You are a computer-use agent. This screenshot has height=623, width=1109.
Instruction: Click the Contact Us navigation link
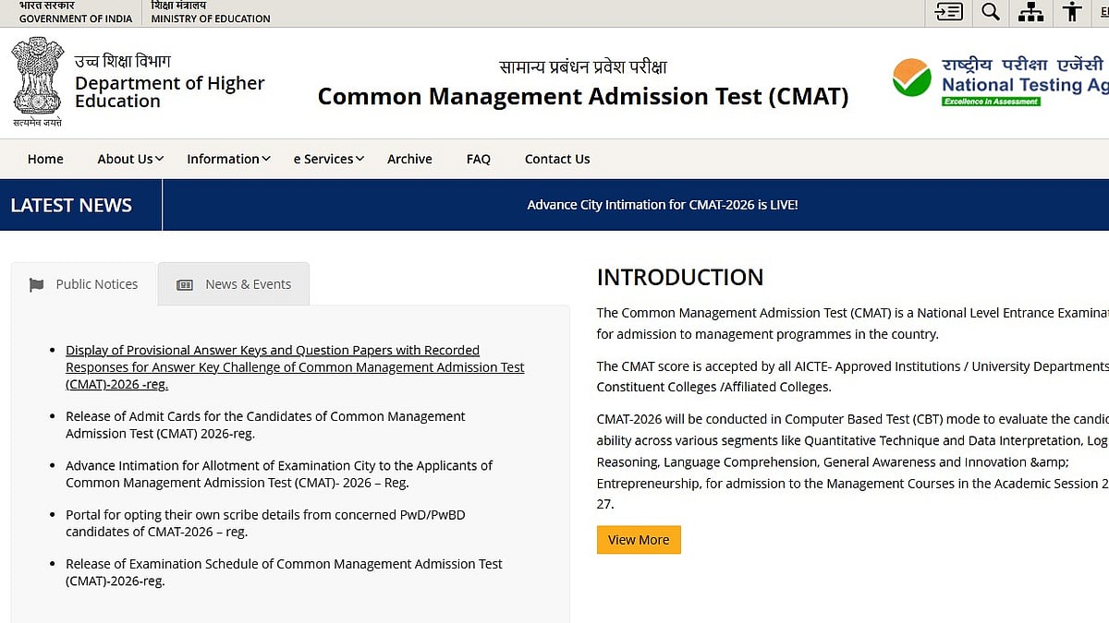556,159
